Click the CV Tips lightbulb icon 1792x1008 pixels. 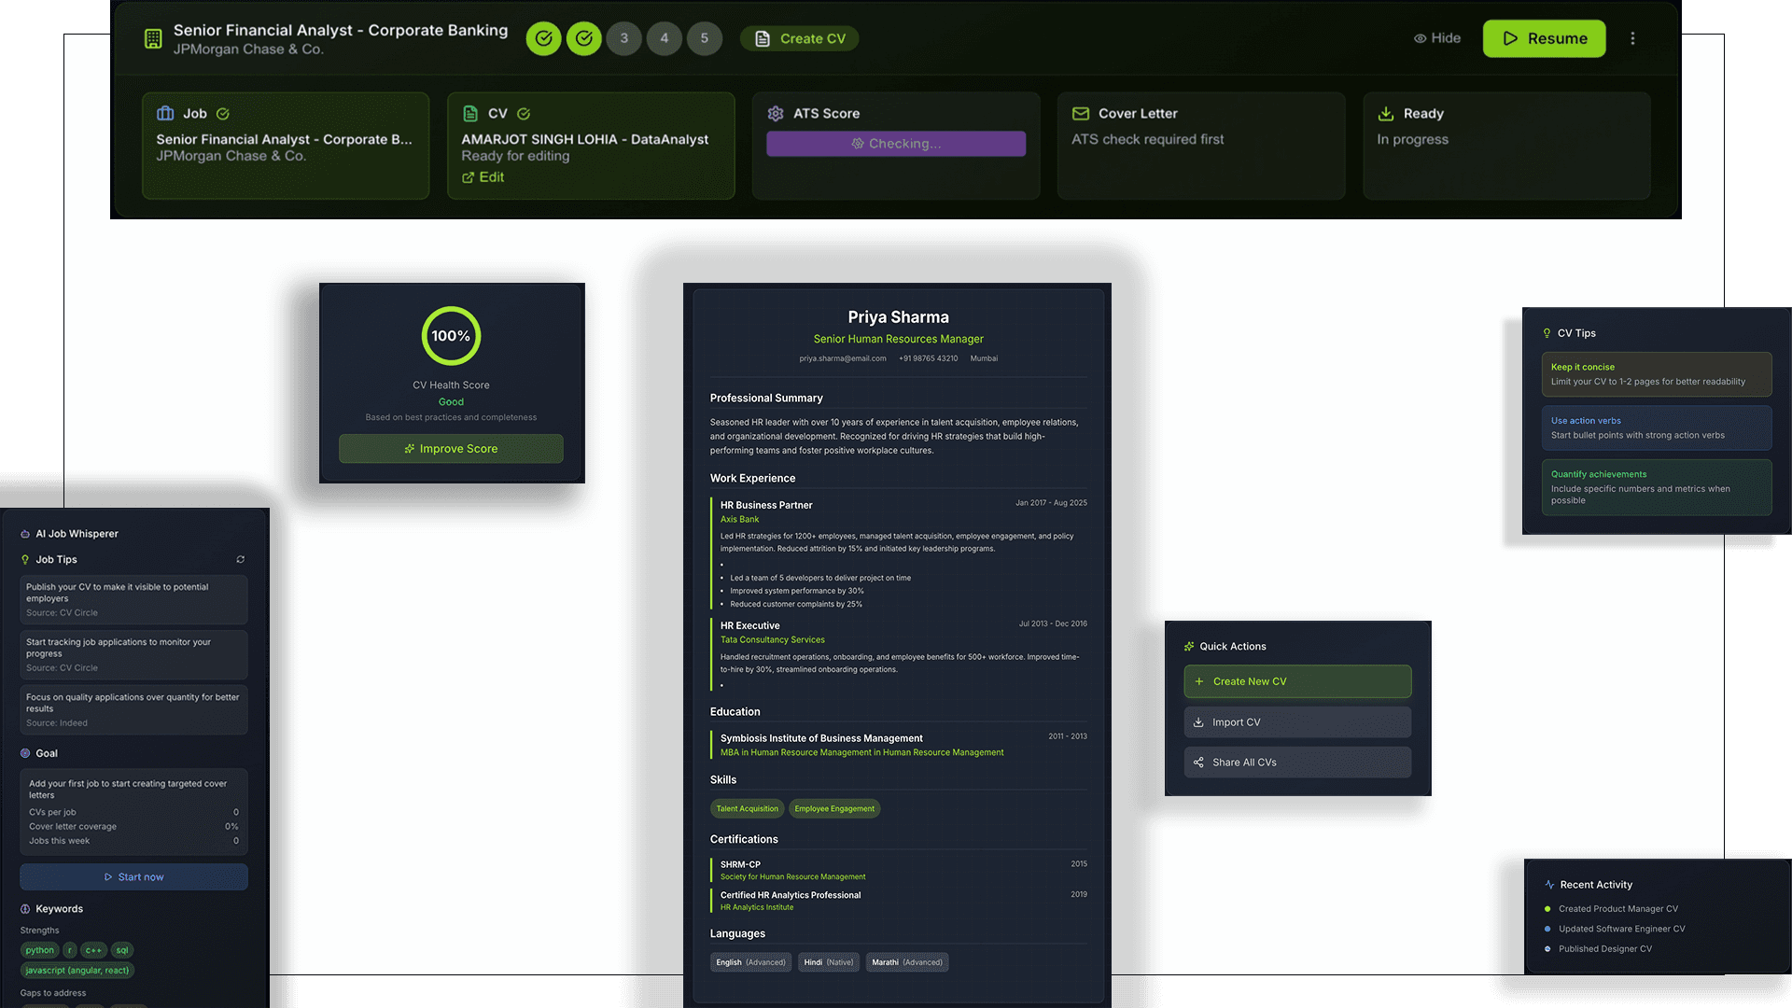[1547, 333]
